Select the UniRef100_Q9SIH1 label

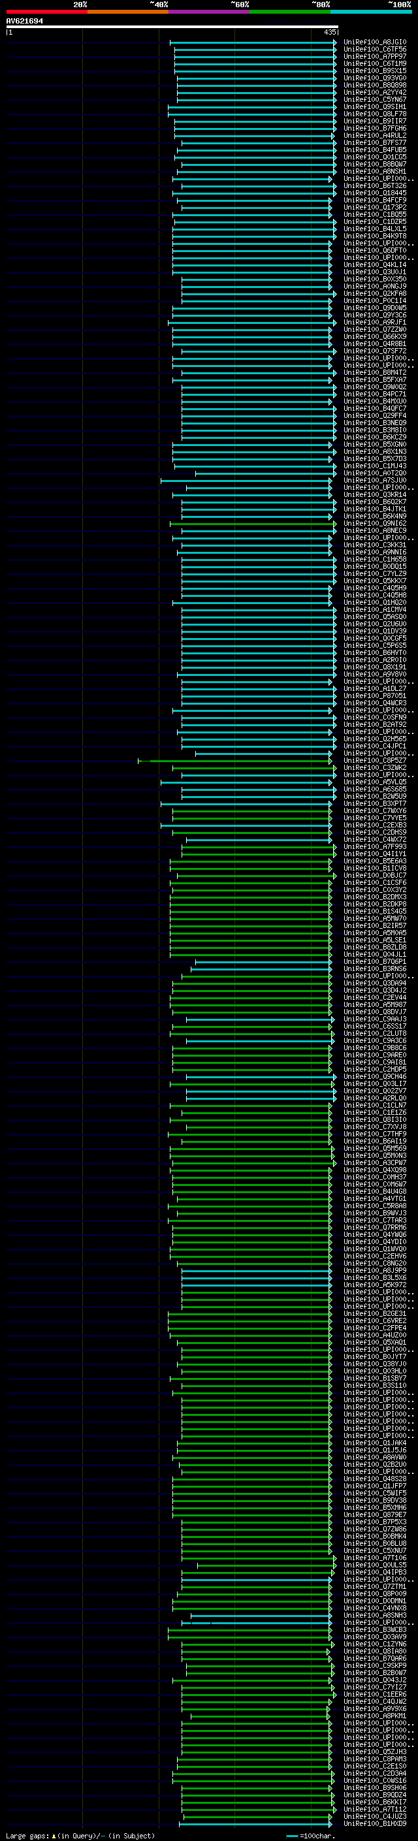[374, 106]
